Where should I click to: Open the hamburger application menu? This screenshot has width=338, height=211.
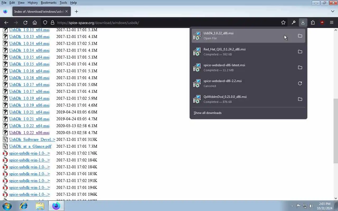(x=332, y=23)
